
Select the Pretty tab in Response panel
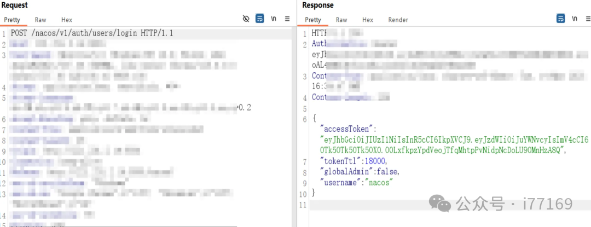[313, 20]
